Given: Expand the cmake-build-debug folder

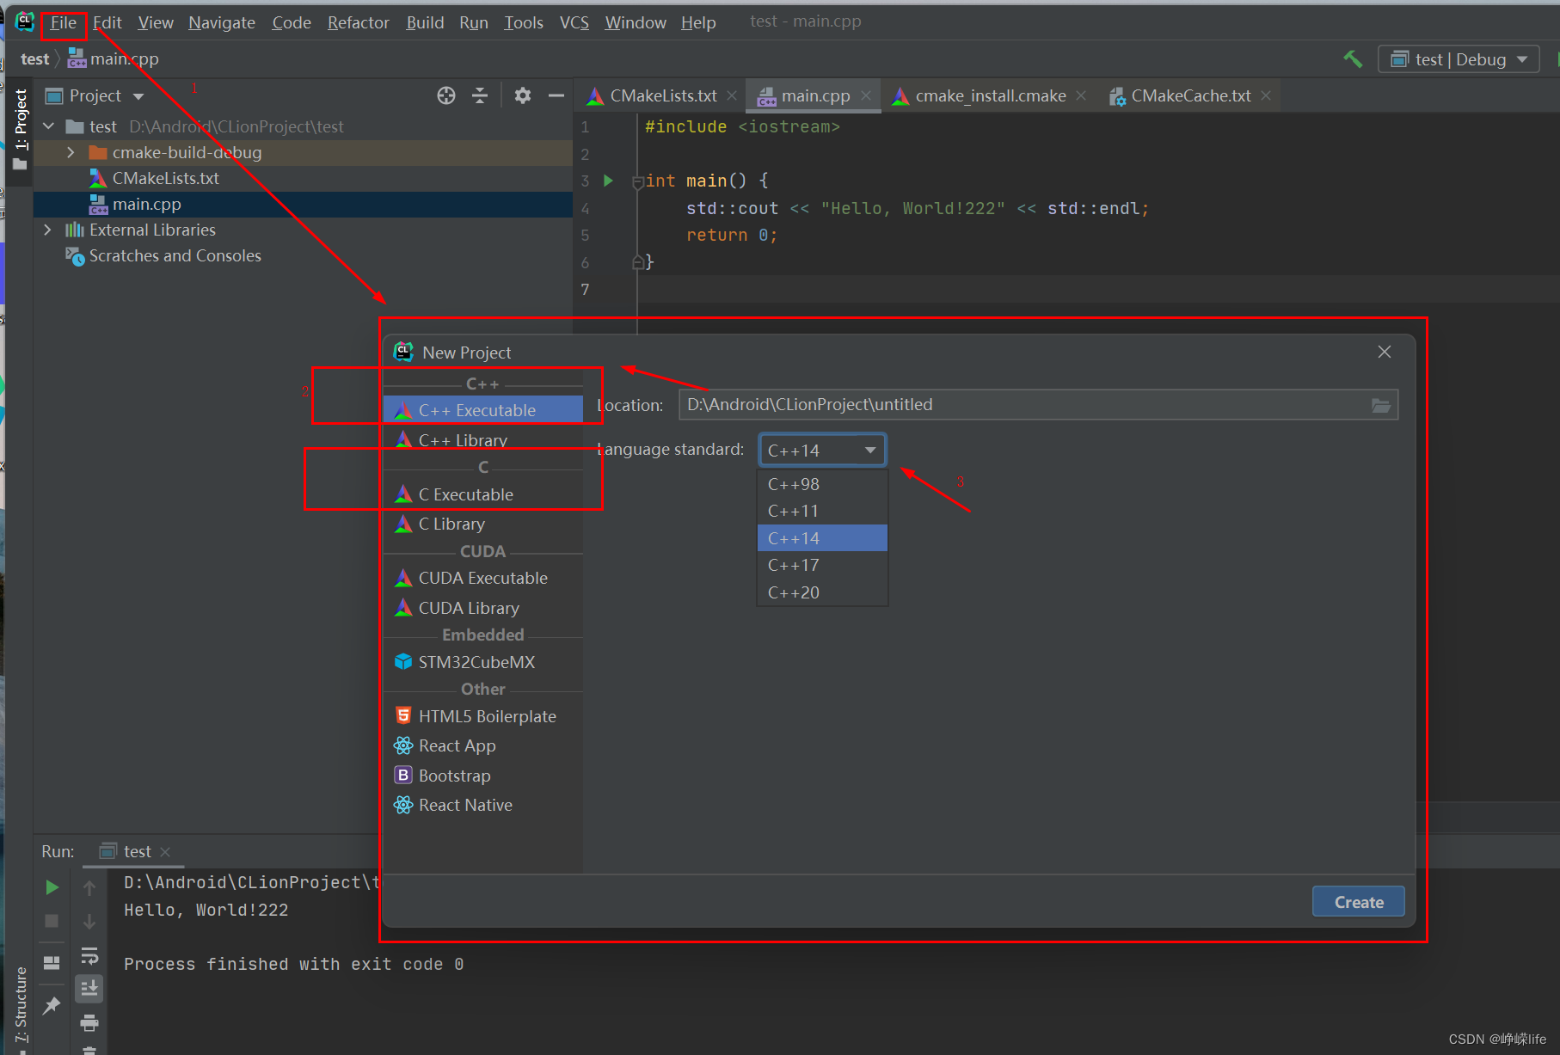Looking at the screenshot, I should coord(71,152).
